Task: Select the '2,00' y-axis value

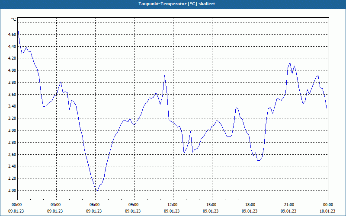Action: tap(12, 190)
